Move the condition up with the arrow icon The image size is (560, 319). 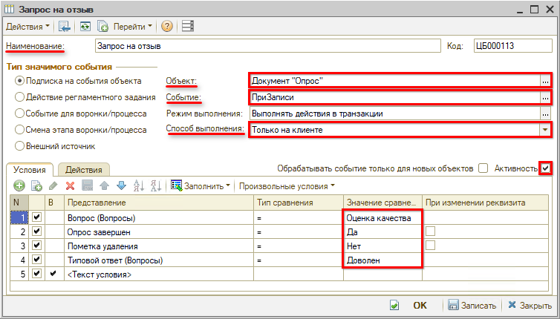tap(104, 185)
